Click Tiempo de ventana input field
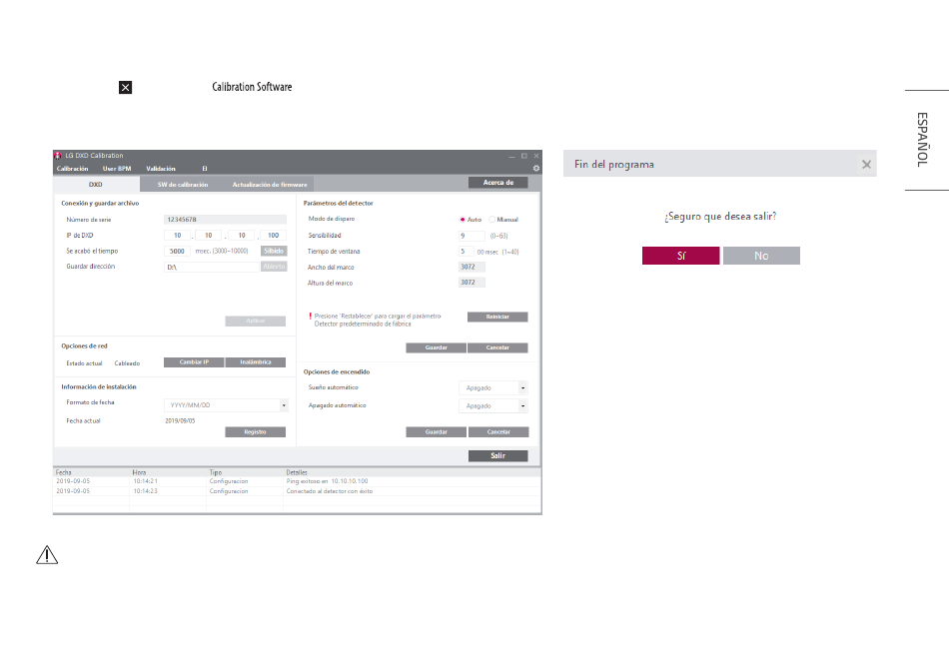This screenshot has height=669, width=949. pos(467,251)
